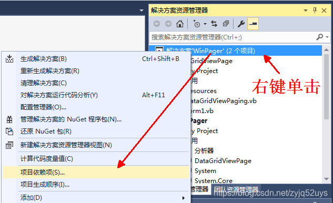Choose 新建解决方案资源管理器视图(N)
The width and height of the screenshot is (333, 203).
click(96, 145)
